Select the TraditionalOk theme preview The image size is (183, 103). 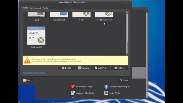[36, 35]
